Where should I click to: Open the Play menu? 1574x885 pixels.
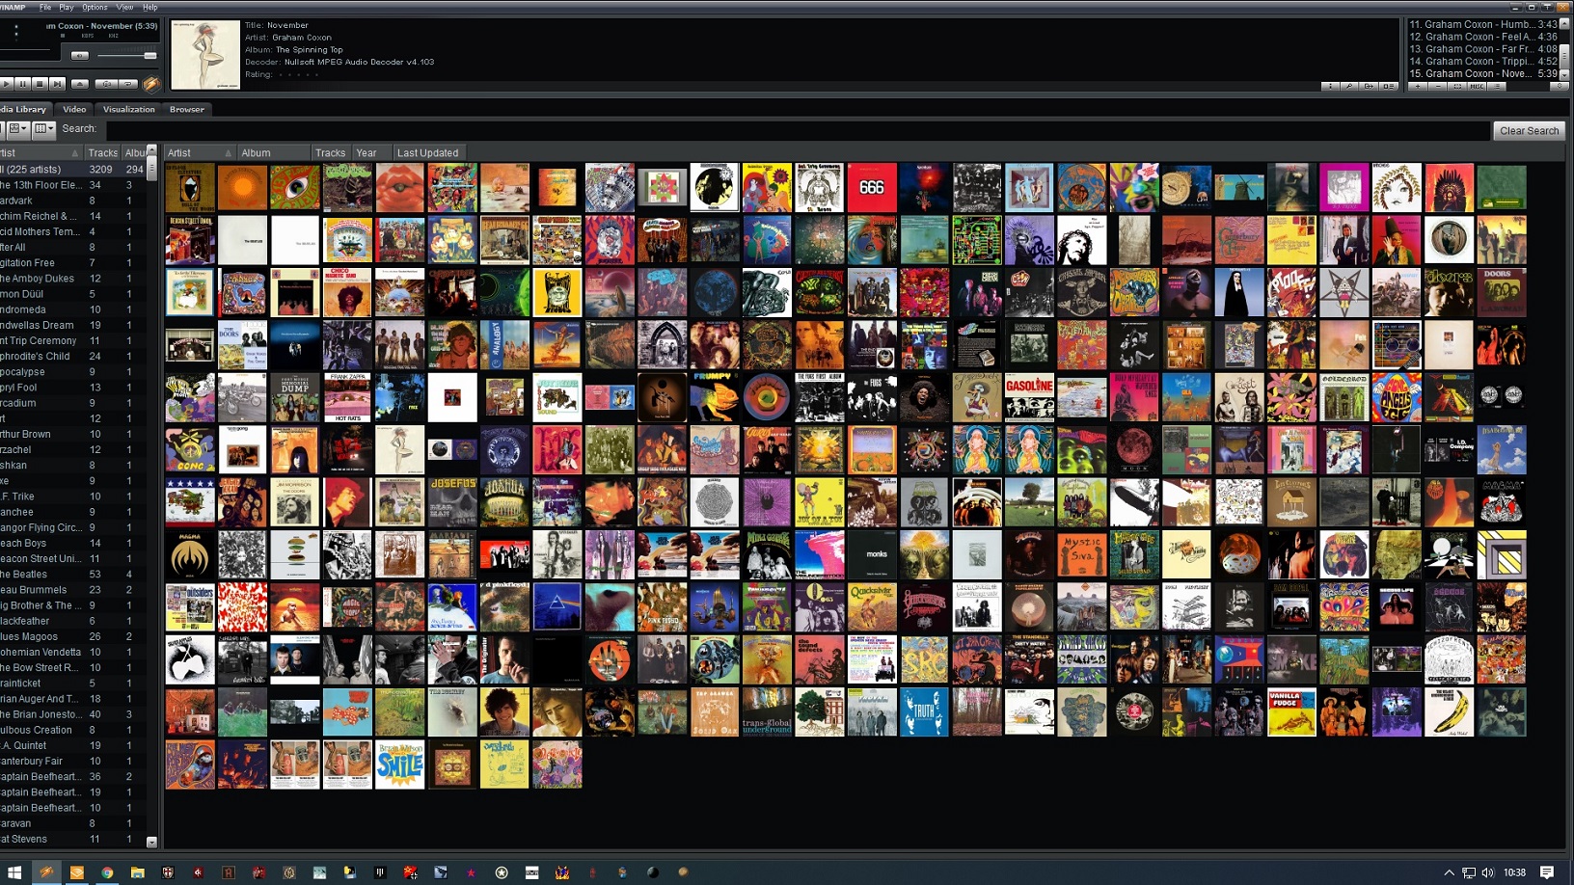tap(67, 7)
